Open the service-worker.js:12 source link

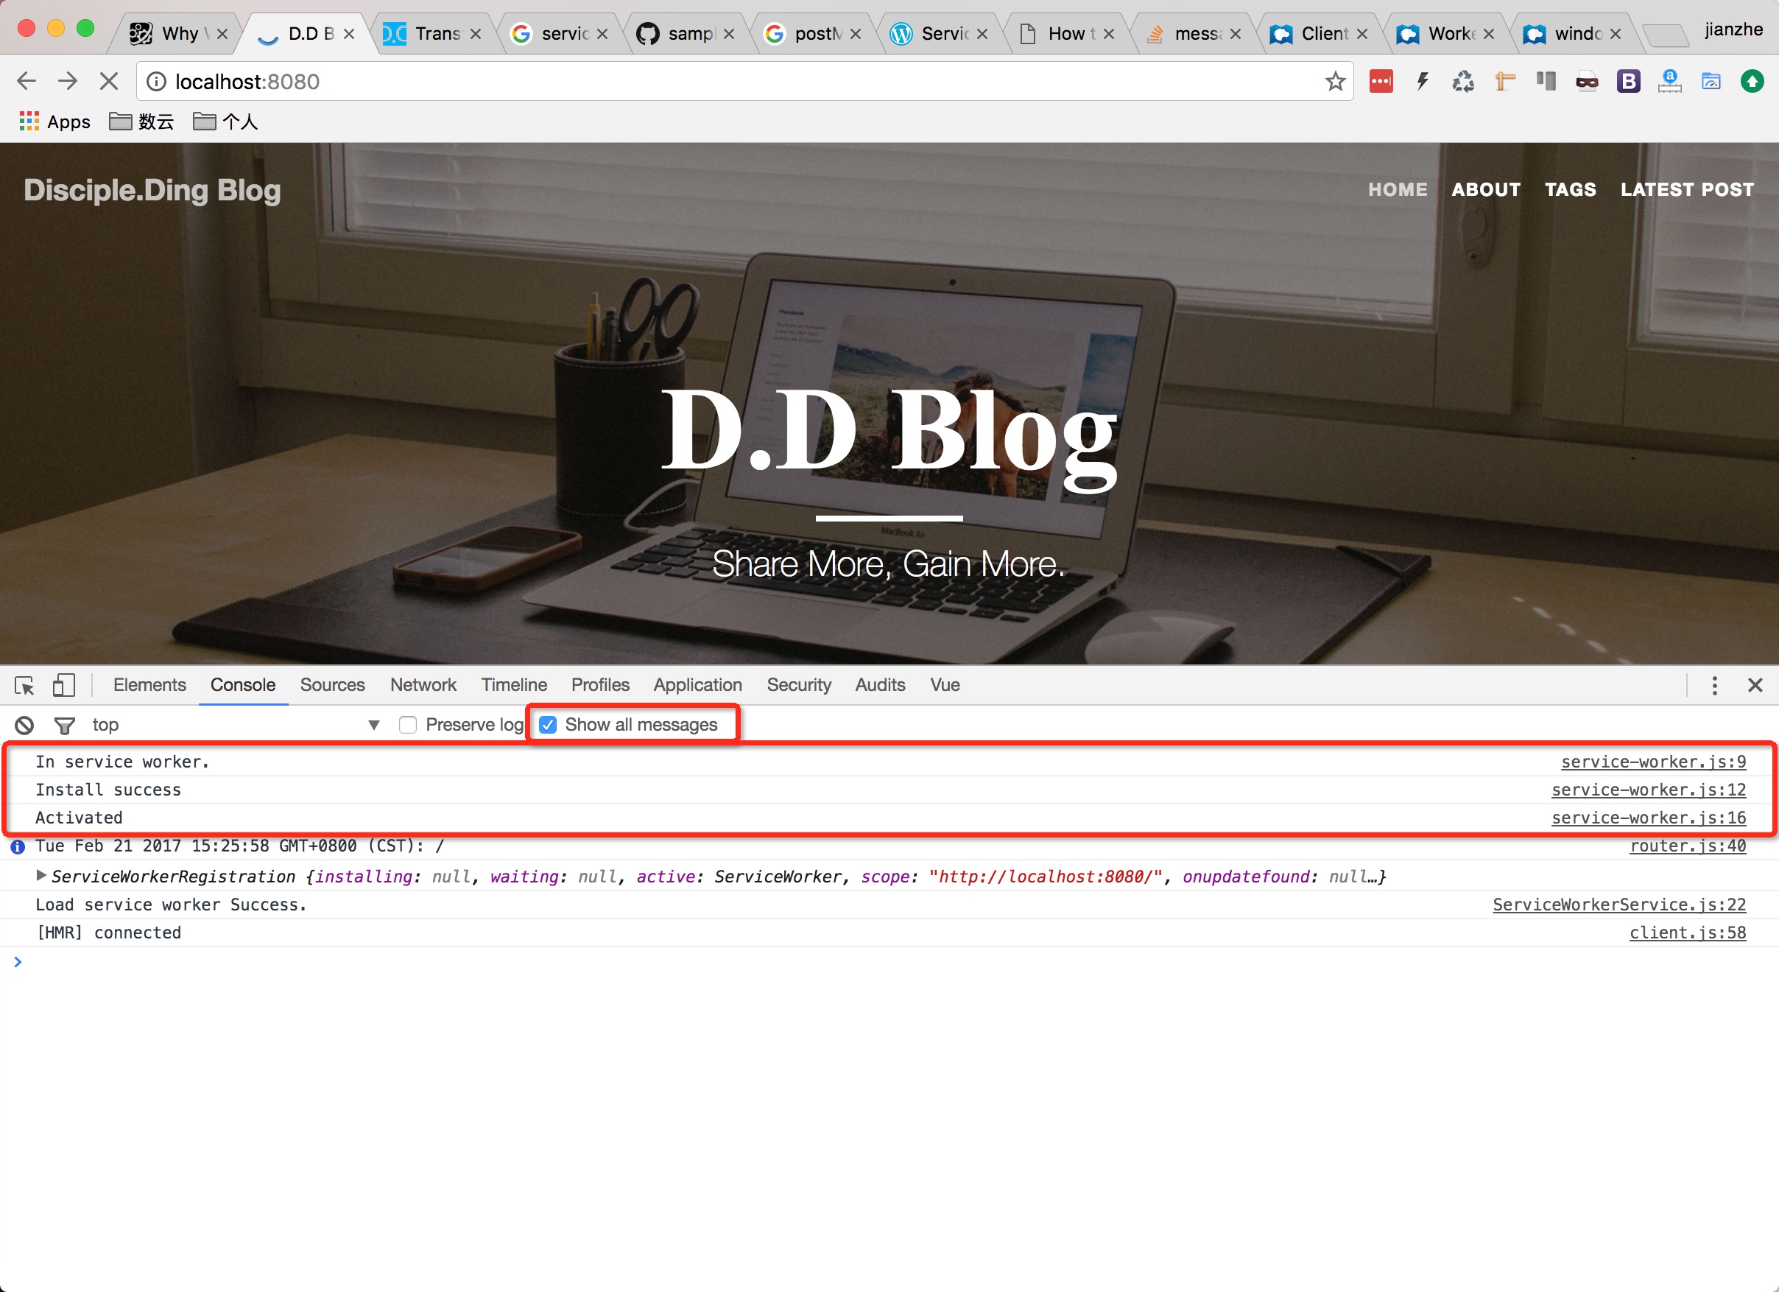click(1648, 790)
